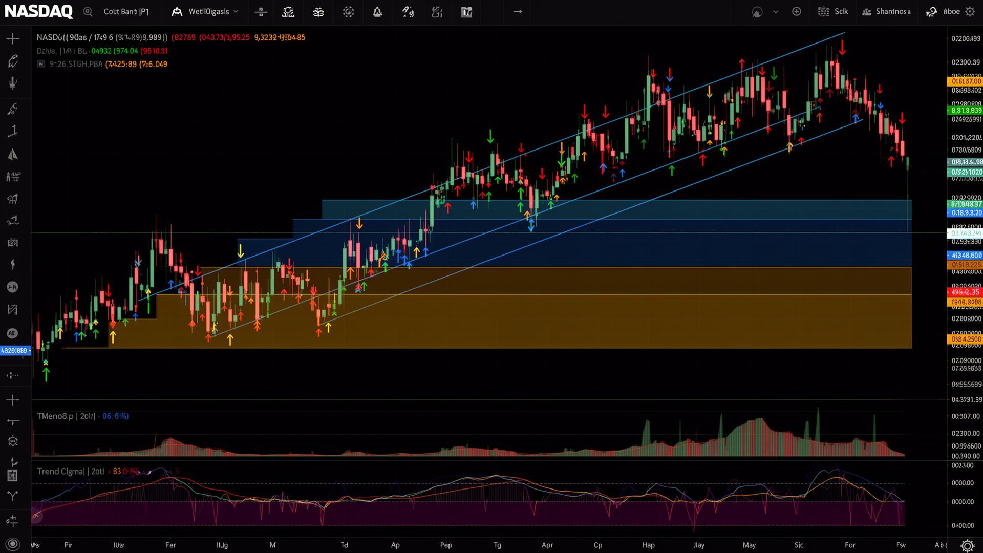Click the gear settings icon at top right
Viewport: 983px width, 553px height.
tap(970, 12)
